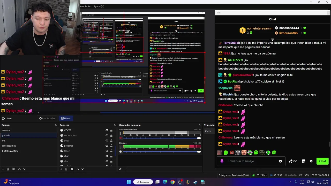
Task: Add a new source in Fuentes panel
Action: click(61, 169)
